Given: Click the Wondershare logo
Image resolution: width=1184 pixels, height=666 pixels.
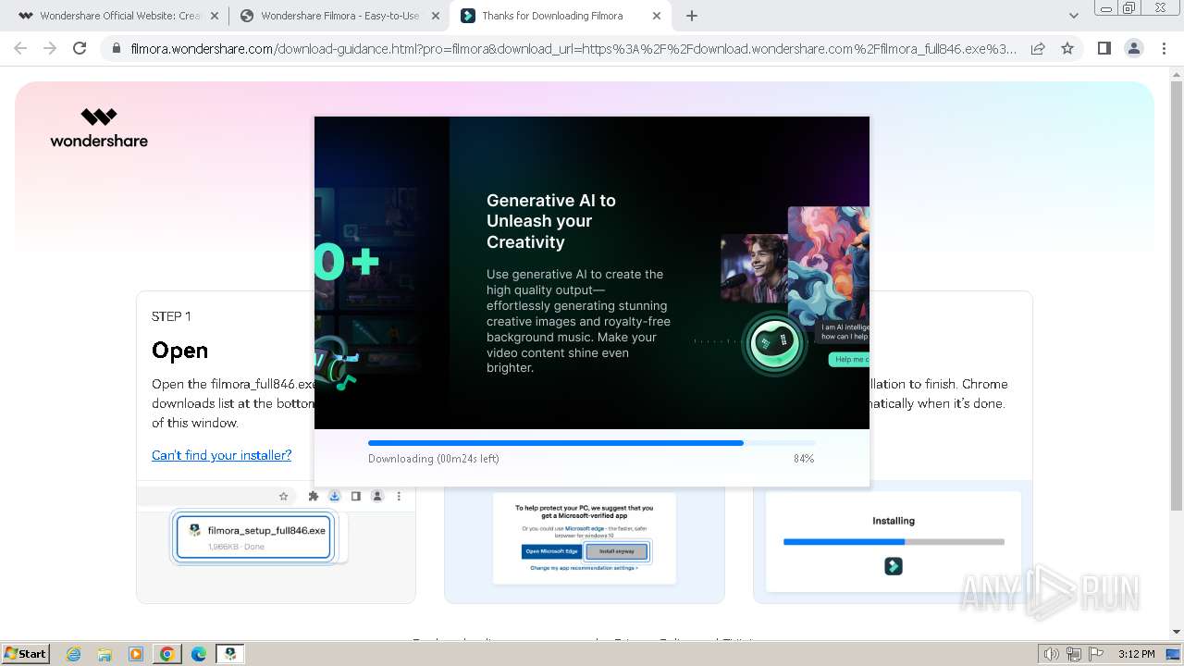Looking at the screenshot, I should click(99, 128).
